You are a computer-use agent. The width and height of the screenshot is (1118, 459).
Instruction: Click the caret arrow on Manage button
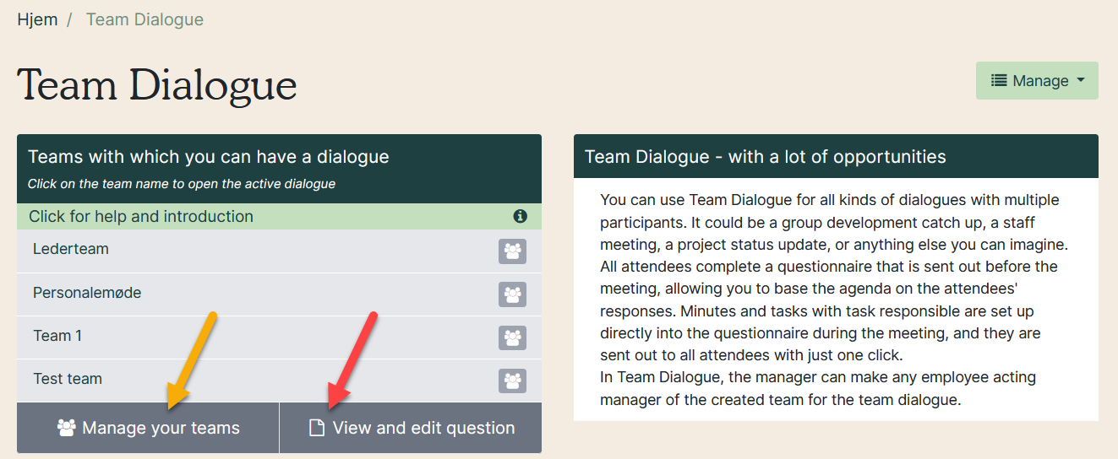pos(1080,81)
